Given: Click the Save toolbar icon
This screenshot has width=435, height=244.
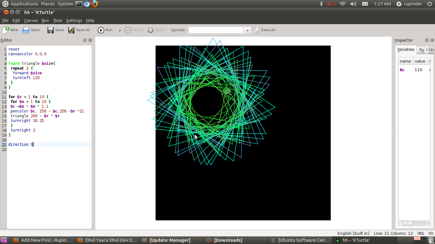Looking at the screenshot, I should point(55,30).
